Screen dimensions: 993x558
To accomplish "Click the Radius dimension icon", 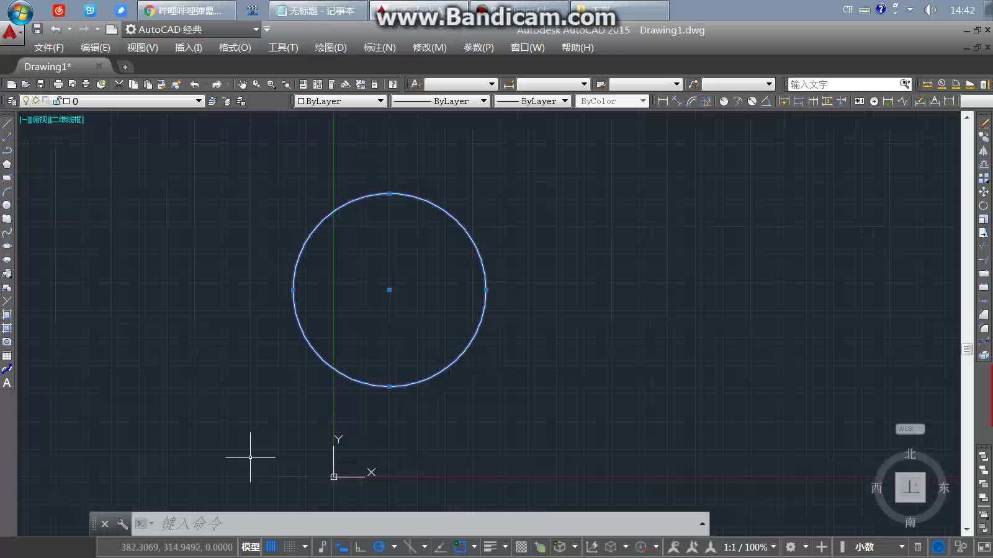I will (724, 101).
